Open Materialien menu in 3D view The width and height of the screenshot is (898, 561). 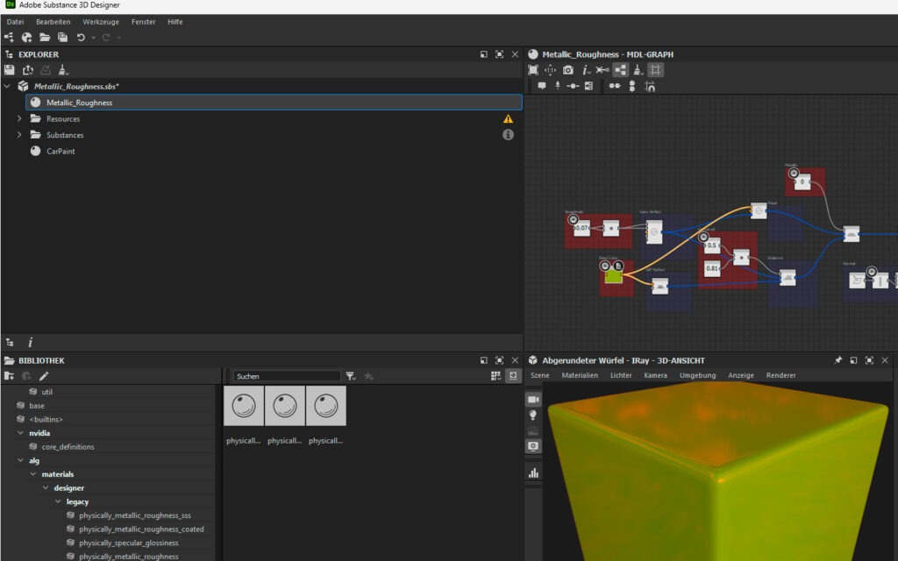[x=580, y=375]
